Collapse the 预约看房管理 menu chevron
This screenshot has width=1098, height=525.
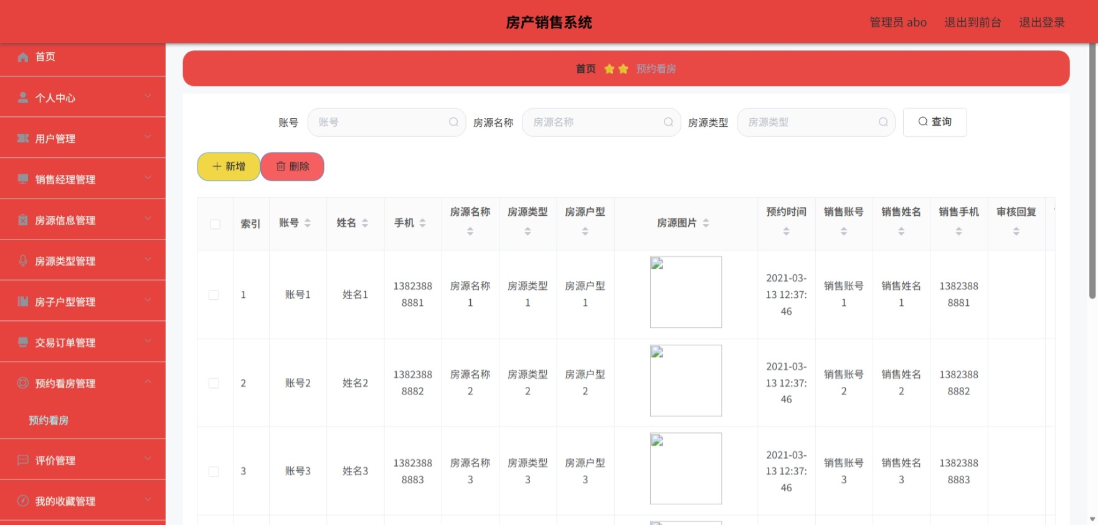[148, 381]
